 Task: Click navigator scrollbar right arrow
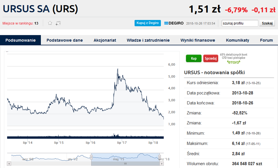point(162,164)
